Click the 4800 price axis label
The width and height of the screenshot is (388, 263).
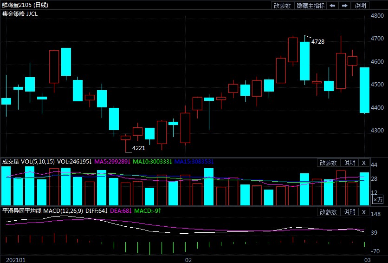tap(377, 16)
